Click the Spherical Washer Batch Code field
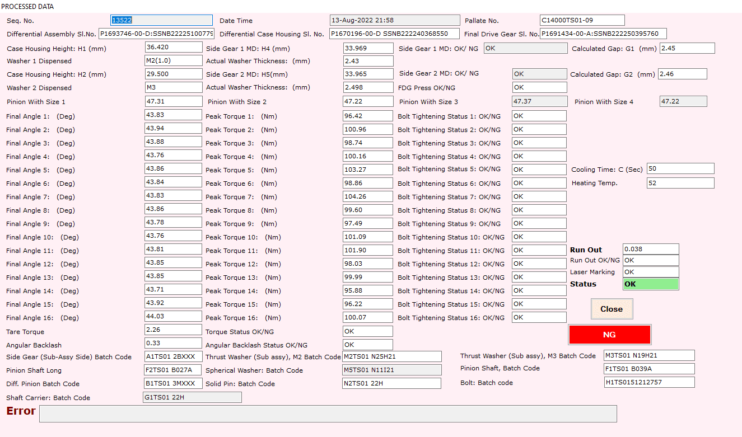 coord(392,370)
